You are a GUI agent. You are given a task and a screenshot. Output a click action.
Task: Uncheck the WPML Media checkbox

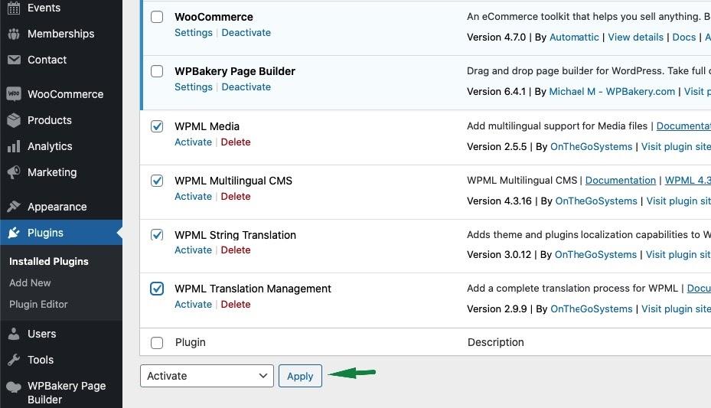(x=157, y=126)
